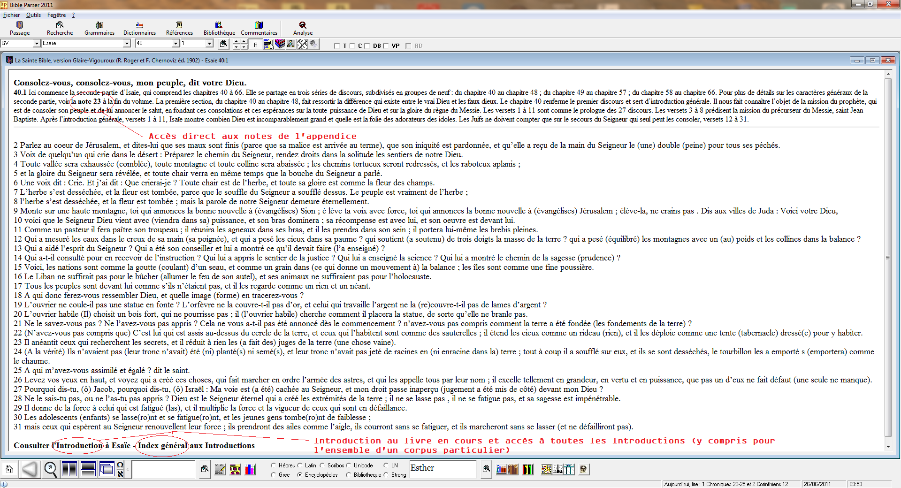Click the back arrow triangle button
The height and width of the screenshot is (488, 901).
point(30,469)
